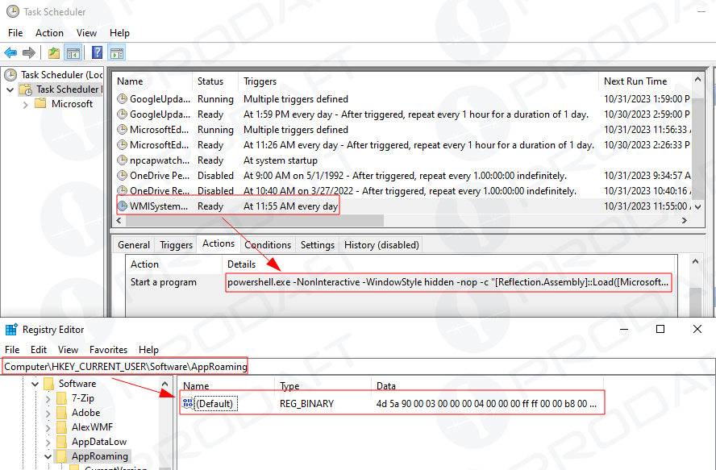
Task: Click the registry address bar path field
Action: tap(358, 366)
